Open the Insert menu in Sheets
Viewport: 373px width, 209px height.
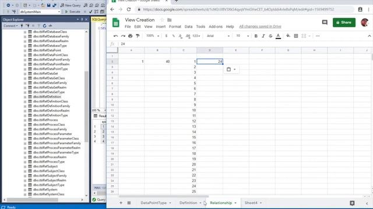point(161,27)
